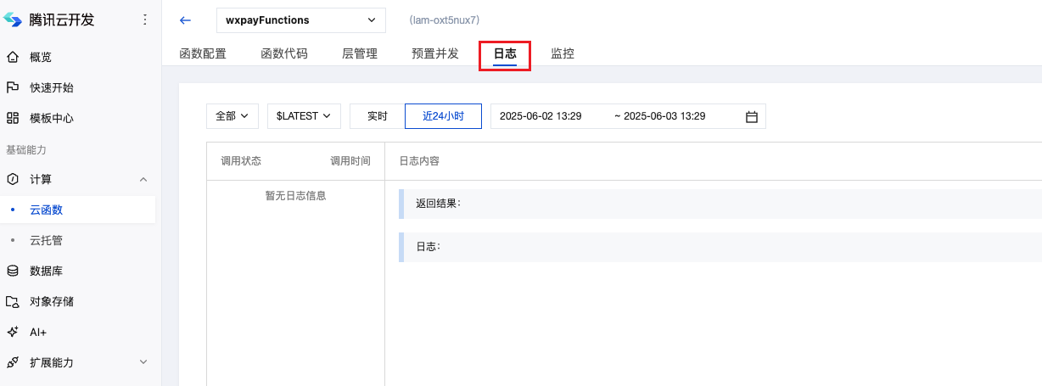Collapse the 计算 section chevron
This screenshot has width=1042, height=386.
click(143, 179)
